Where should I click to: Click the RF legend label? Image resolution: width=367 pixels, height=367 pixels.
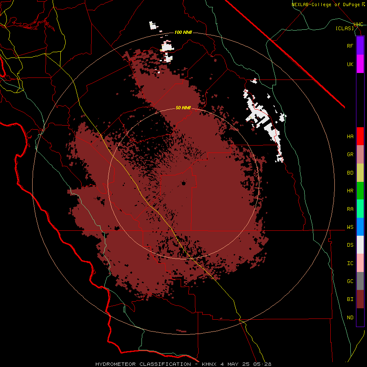tap(350, 46)
